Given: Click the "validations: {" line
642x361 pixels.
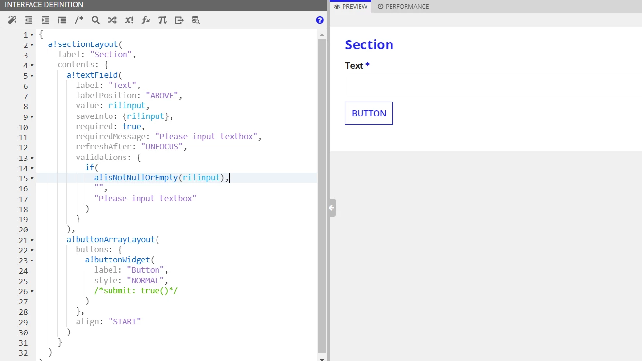Looking at the screenshot, I should click(x=108, y=158).
